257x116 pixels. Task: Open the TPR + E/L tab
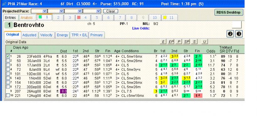click(x=80, y=35)
